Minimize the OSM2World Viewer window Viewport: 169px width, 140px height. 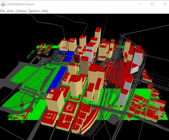(140, 4)
